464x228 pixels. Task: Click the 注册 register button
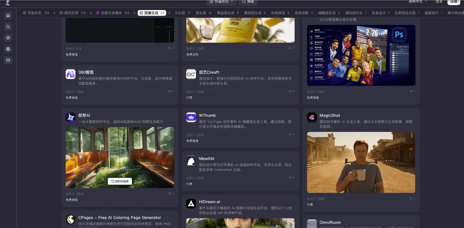click(454, 2)
